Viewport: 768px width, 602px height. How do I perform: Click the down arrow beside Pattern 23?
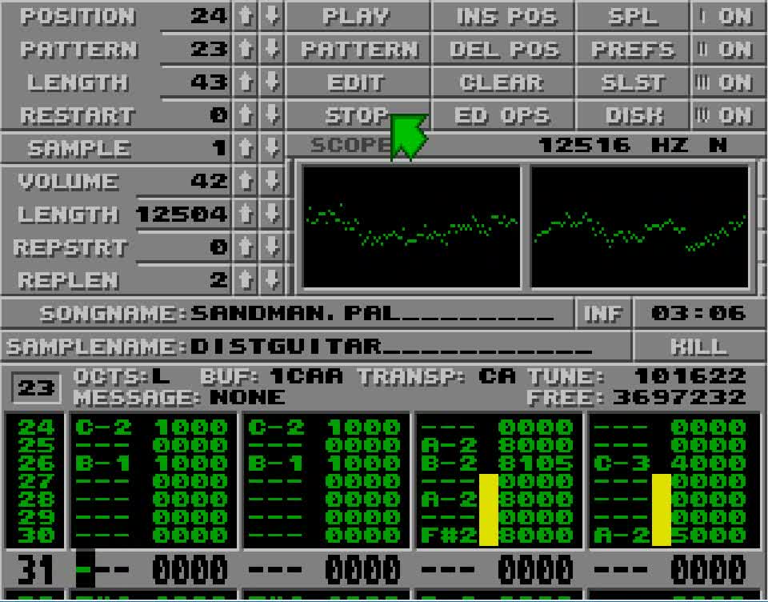(x=272, y=49)
